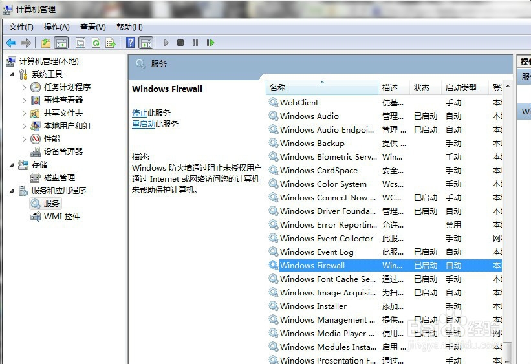
Task: Click the Stop Service square button
Action: (x=180, y=43)
